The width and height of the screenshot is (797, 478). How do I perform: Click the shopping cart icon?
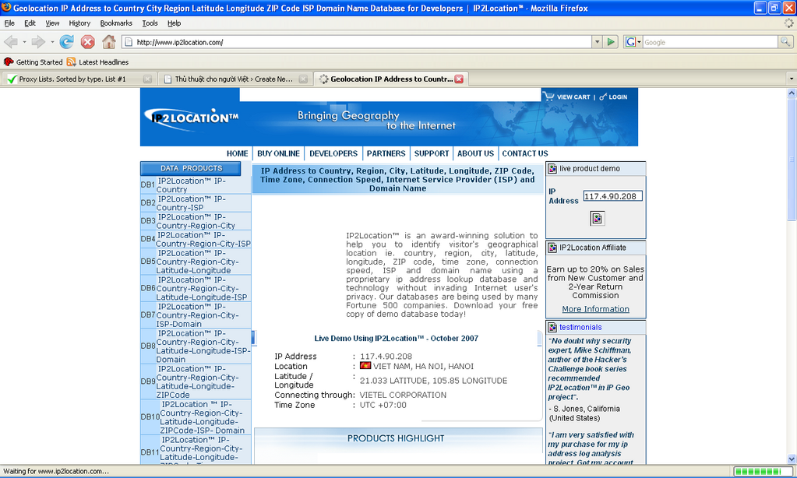click(548, 96)
